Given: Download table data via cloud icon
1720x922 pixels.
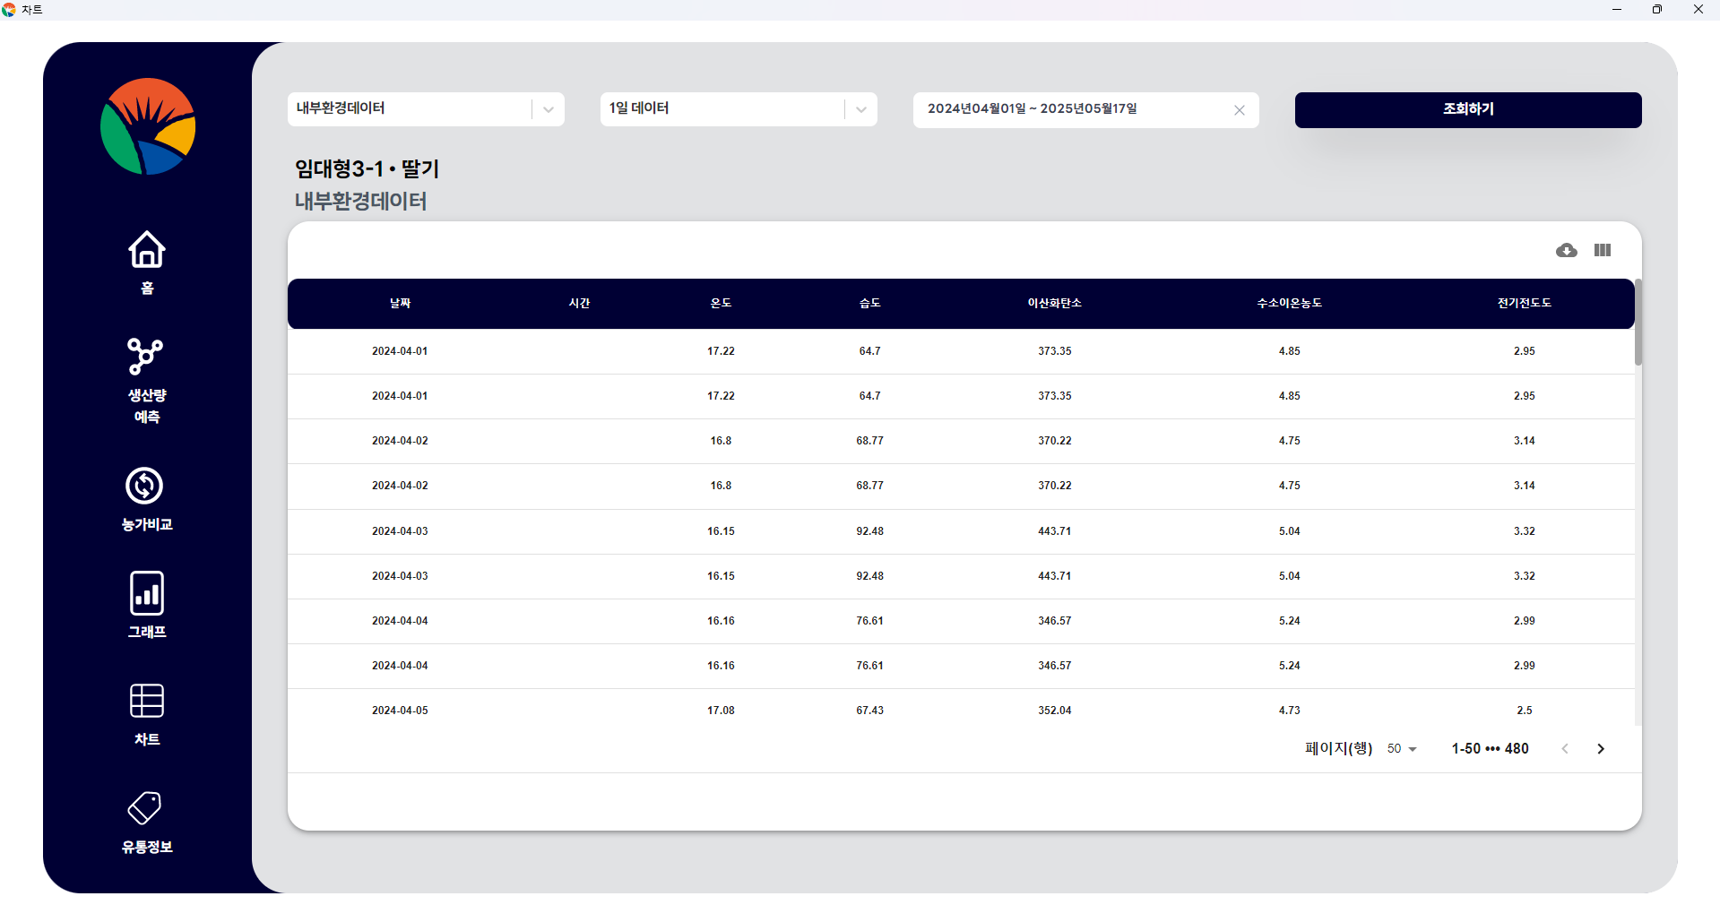Looking at the screenshot, I should coord(1566,251).
